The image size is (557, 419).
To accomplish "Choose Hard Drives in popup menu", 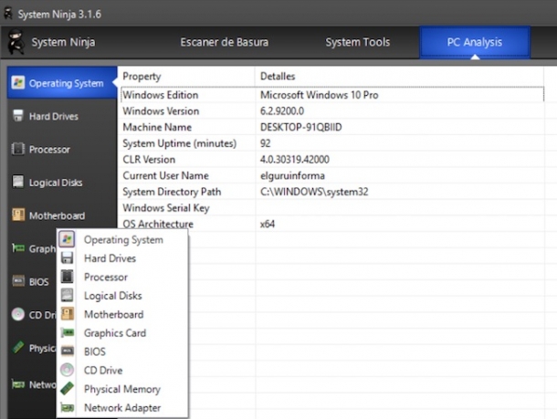I will 122,258.
